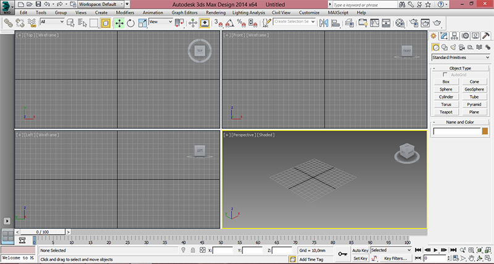Click the Rectangular Selection Region icon
The image size is (494, 264).
pyautogui.click(x=94, y=23)
